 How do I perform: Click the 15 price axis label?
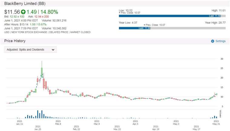coord(222,87)
